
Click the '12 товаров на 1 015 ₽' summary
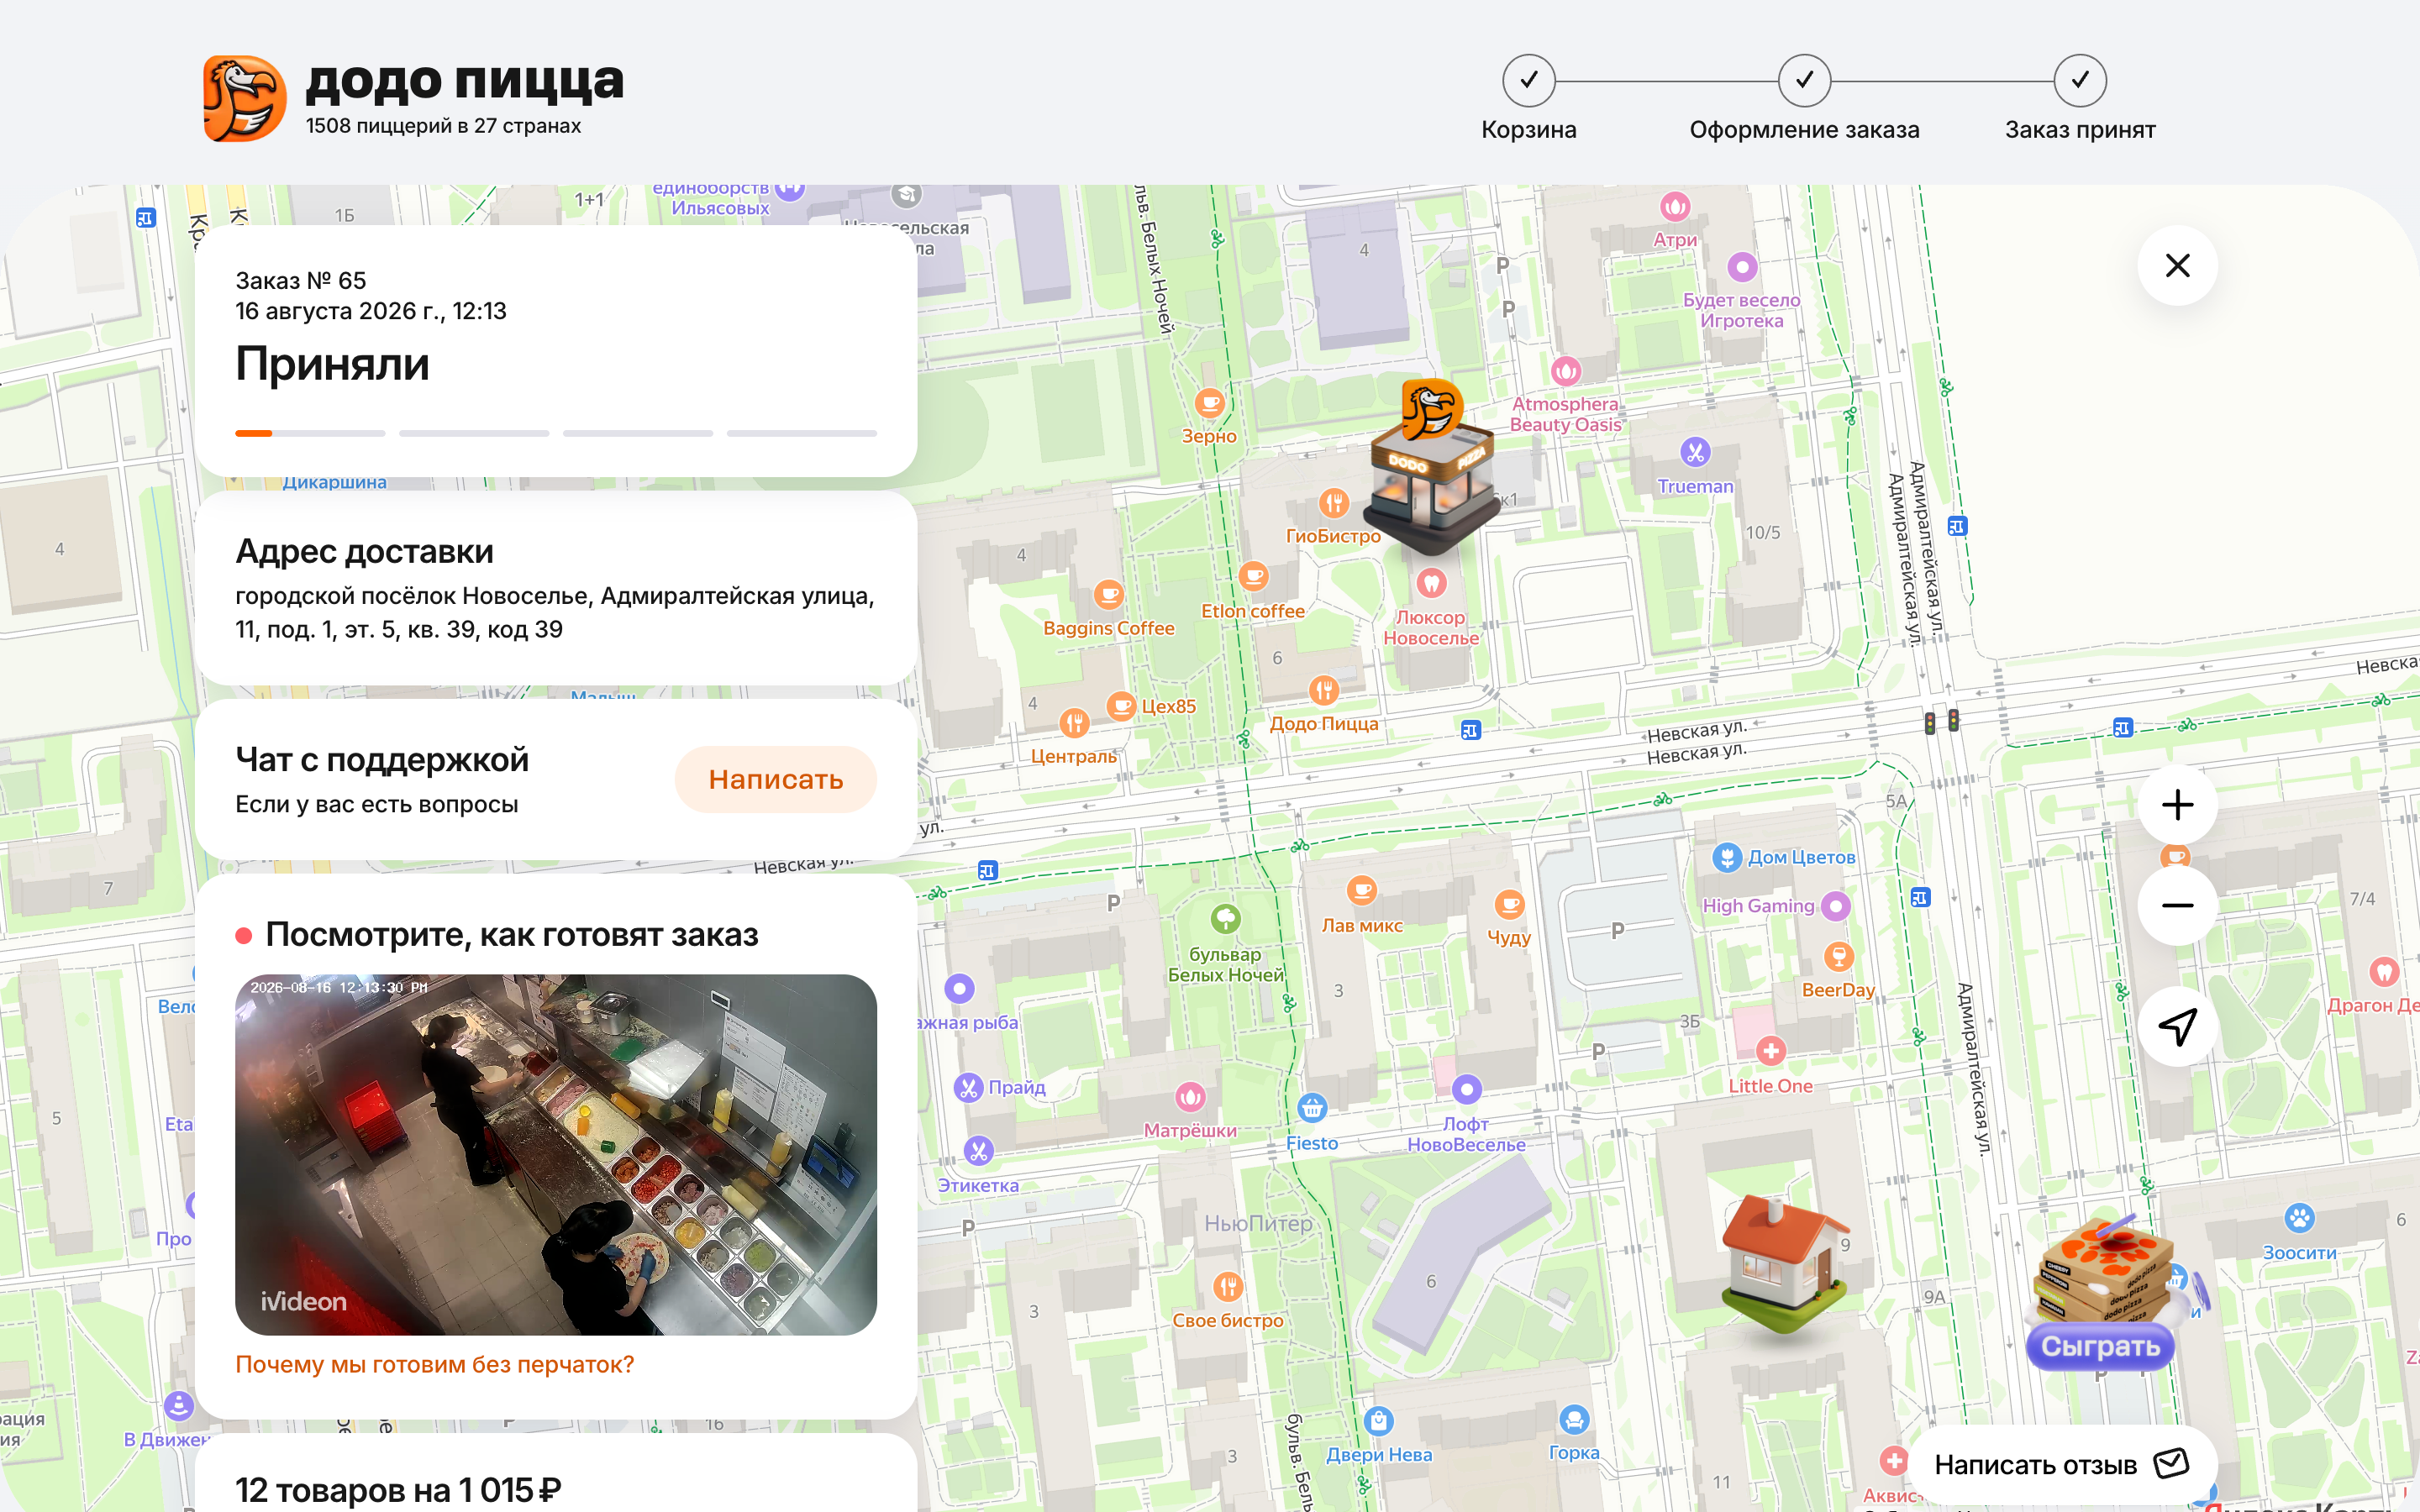coord(398,1490)
